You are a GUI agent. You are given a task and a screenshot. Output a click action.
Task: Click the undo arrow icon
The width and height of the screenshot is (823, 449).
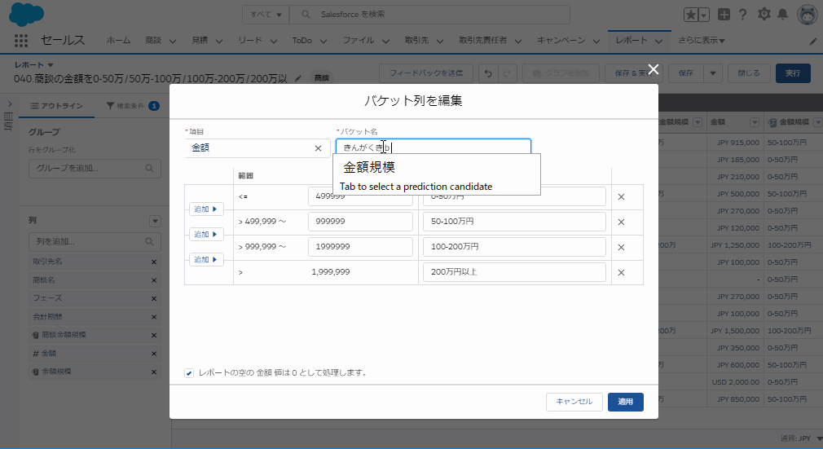tap(488, 73)
